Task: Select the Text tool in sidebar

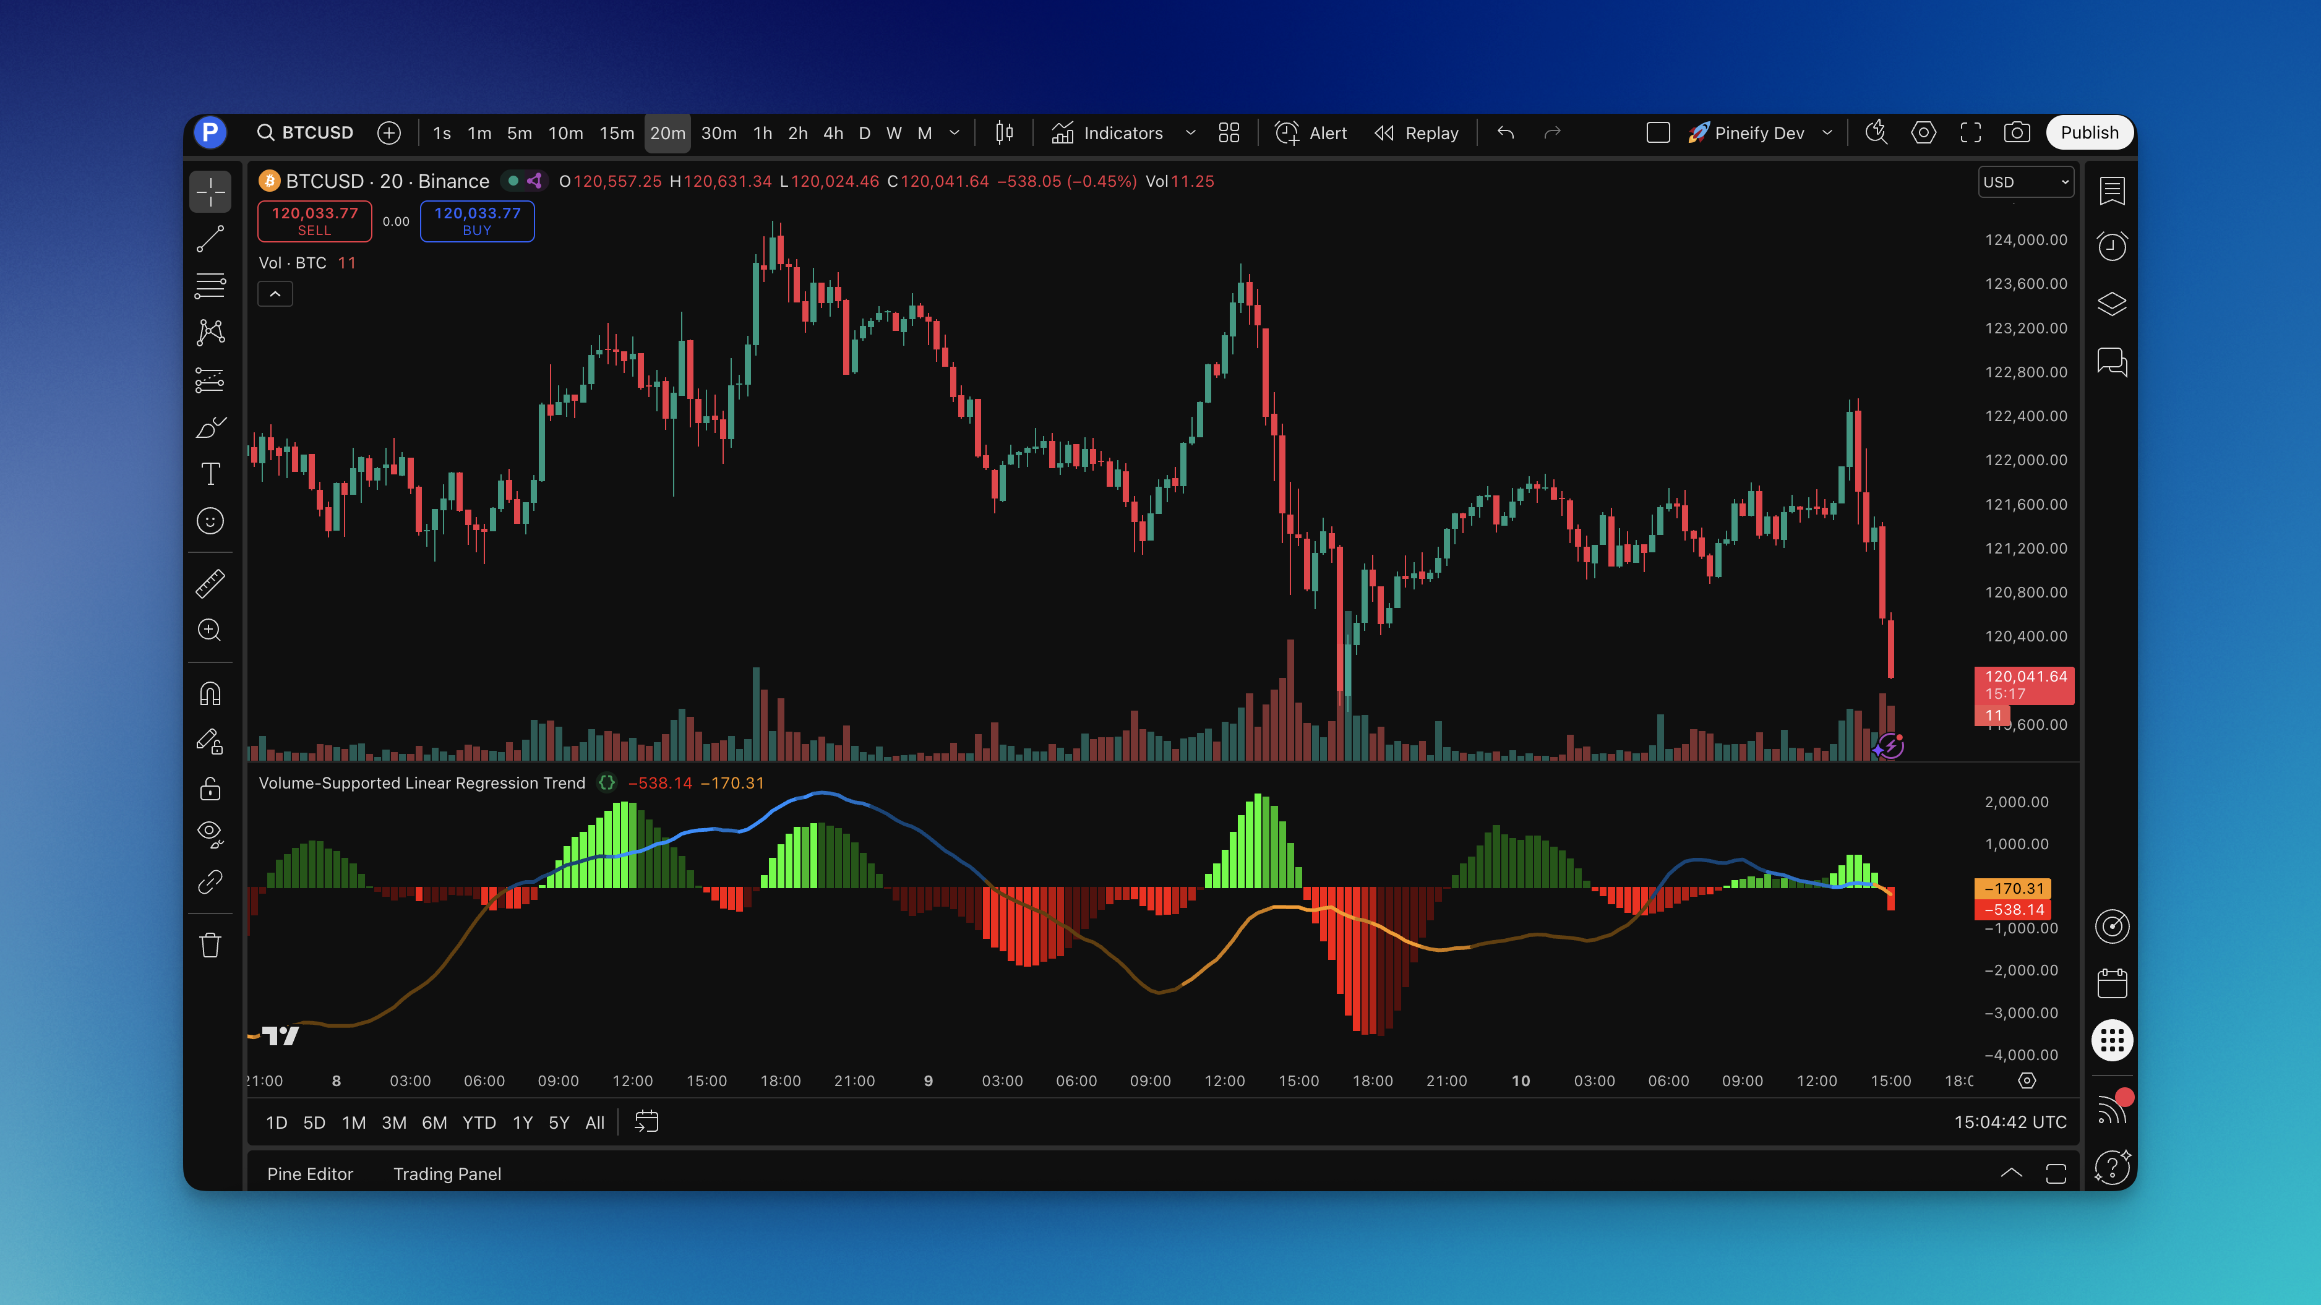Action: (x=210, y=474)
